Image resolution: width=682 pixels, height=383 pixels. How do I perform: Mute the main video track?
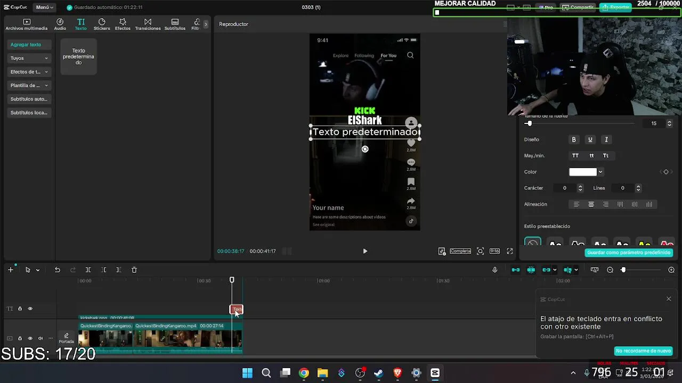click(40, 338)
